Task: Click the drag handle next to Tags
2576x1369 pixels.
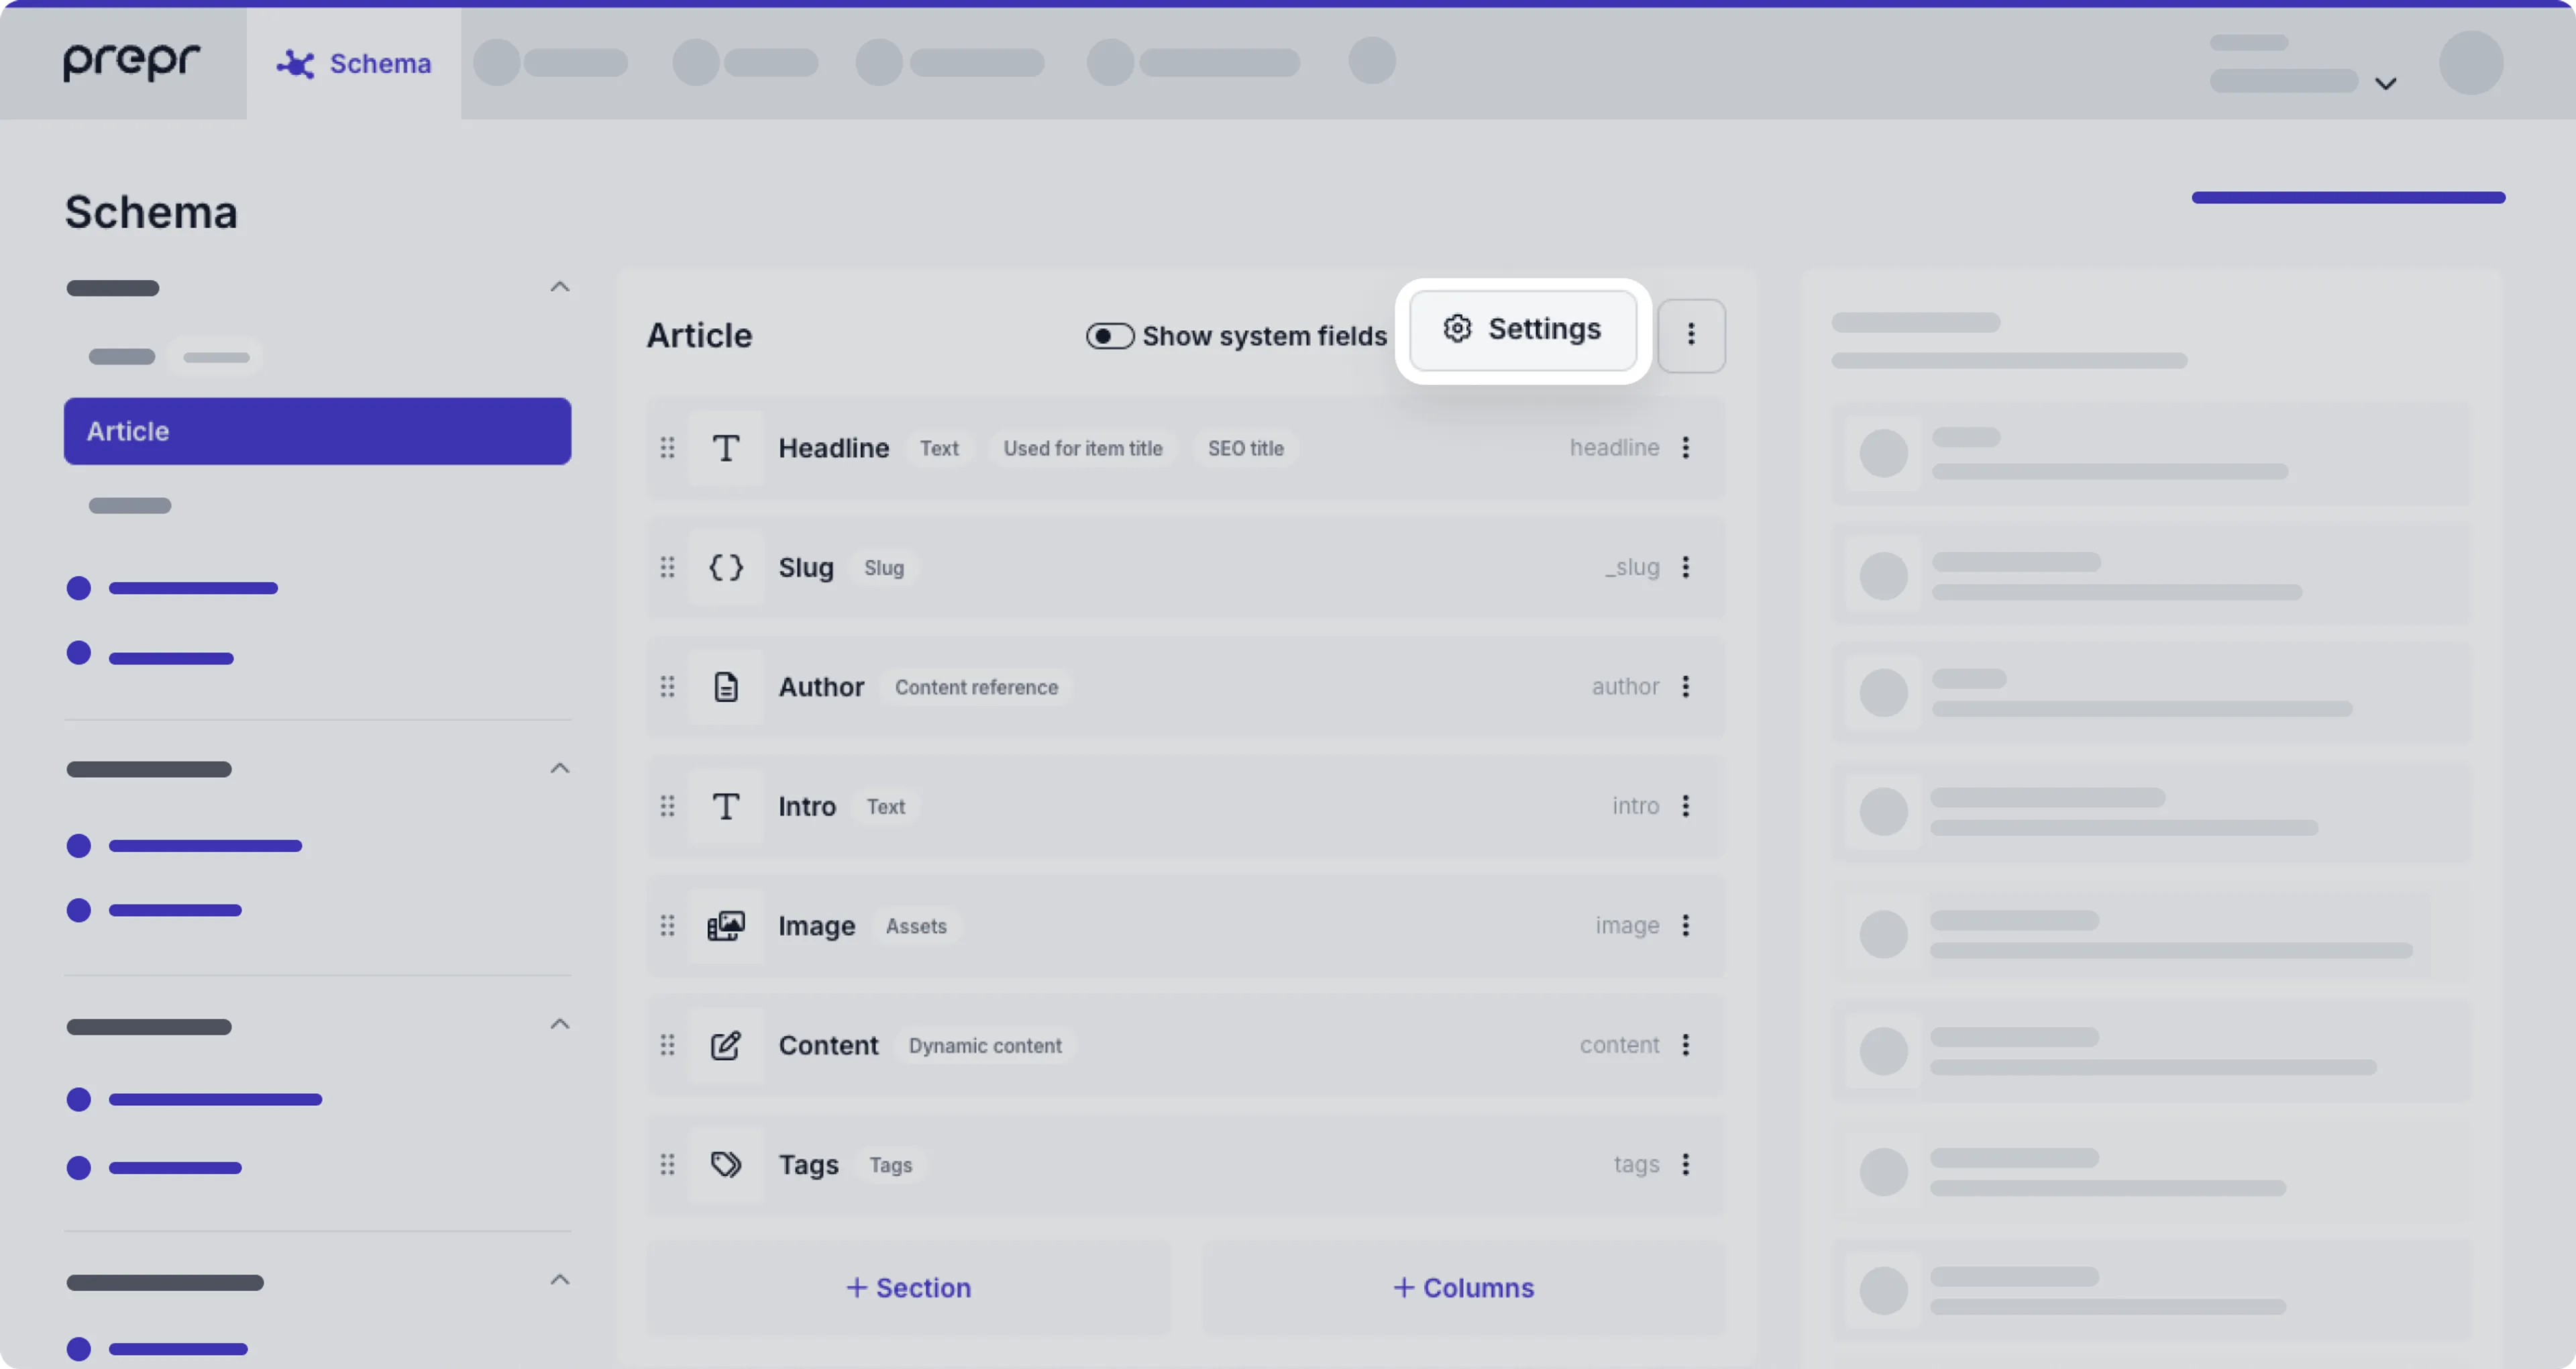Action: pyautogui.click(x=668, y=1164)
